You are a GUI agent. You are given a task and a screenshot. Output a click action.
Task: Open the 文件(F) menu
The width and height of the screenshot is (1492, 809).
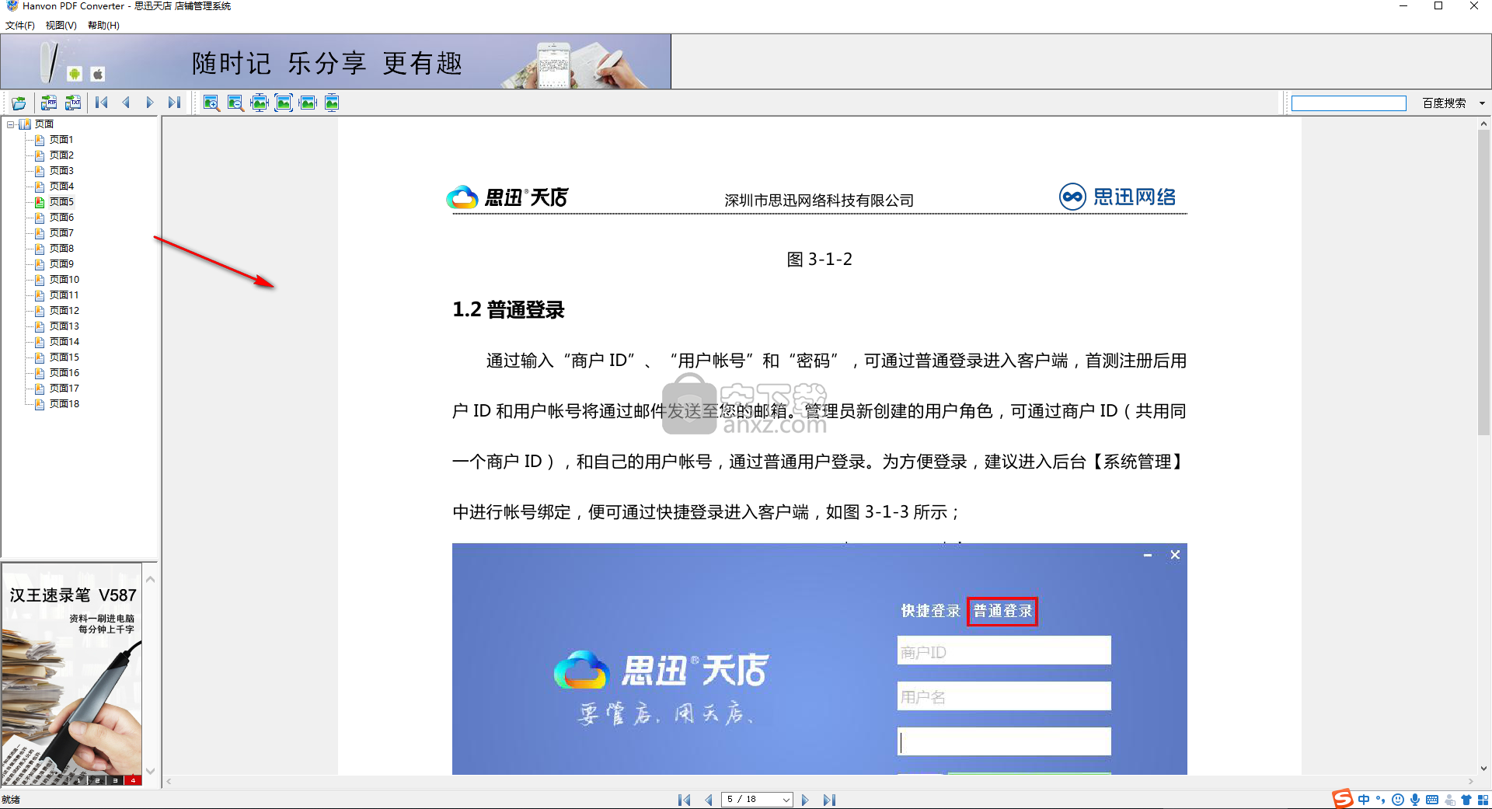[20, 25]
